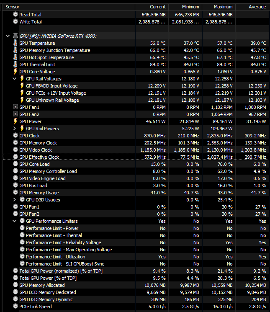Click the Current column header
Viewport: 270px width, 312px height.
[x=152, y=7]
